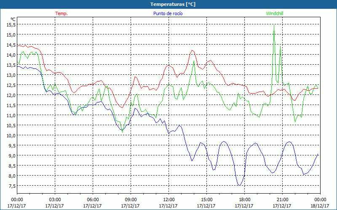Click the 11,5 y-axis value
This screenshot has height=210, width=337.
click(x=11, y=105)
